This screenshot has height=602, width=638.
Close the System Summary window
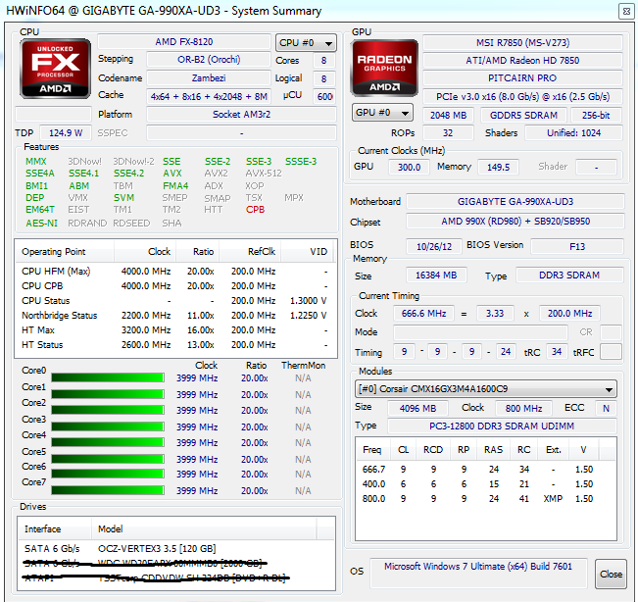(x=626, y=11)
